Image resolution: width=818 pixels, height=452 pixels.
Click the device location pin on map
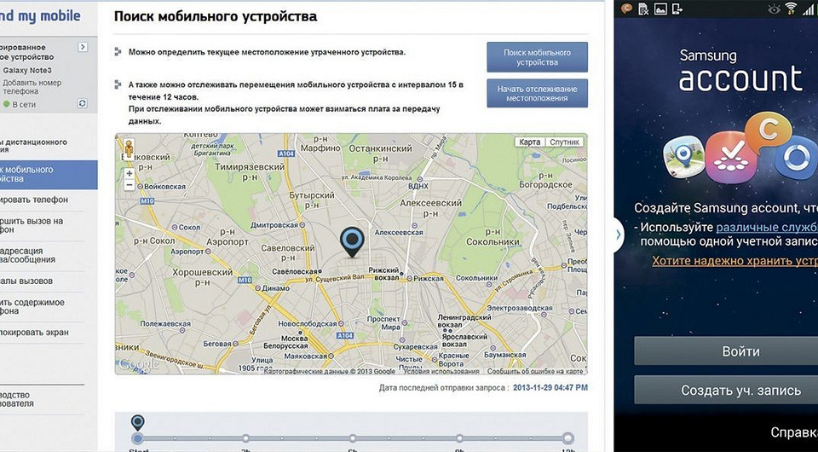[x=352, y=242]
